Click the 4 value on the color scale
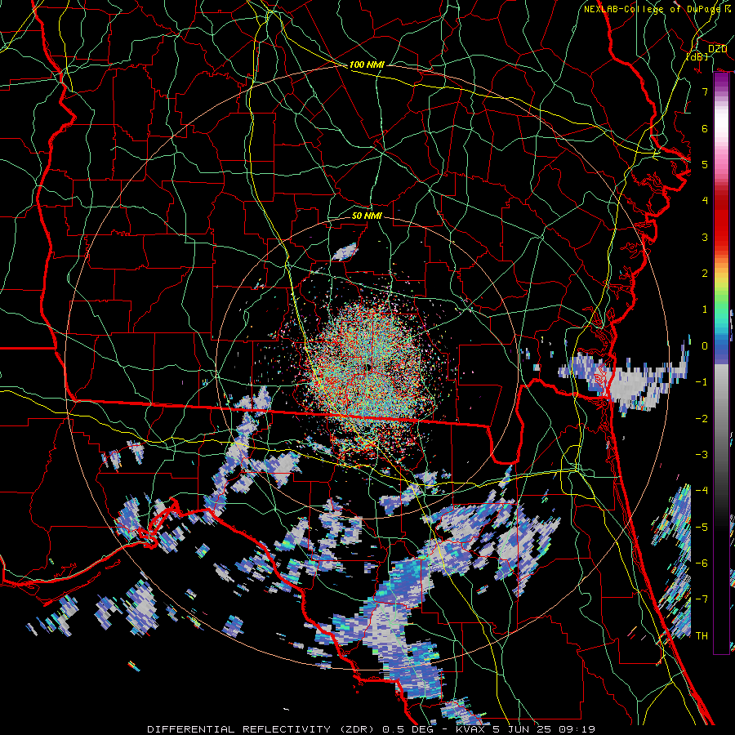 (705, 201)
